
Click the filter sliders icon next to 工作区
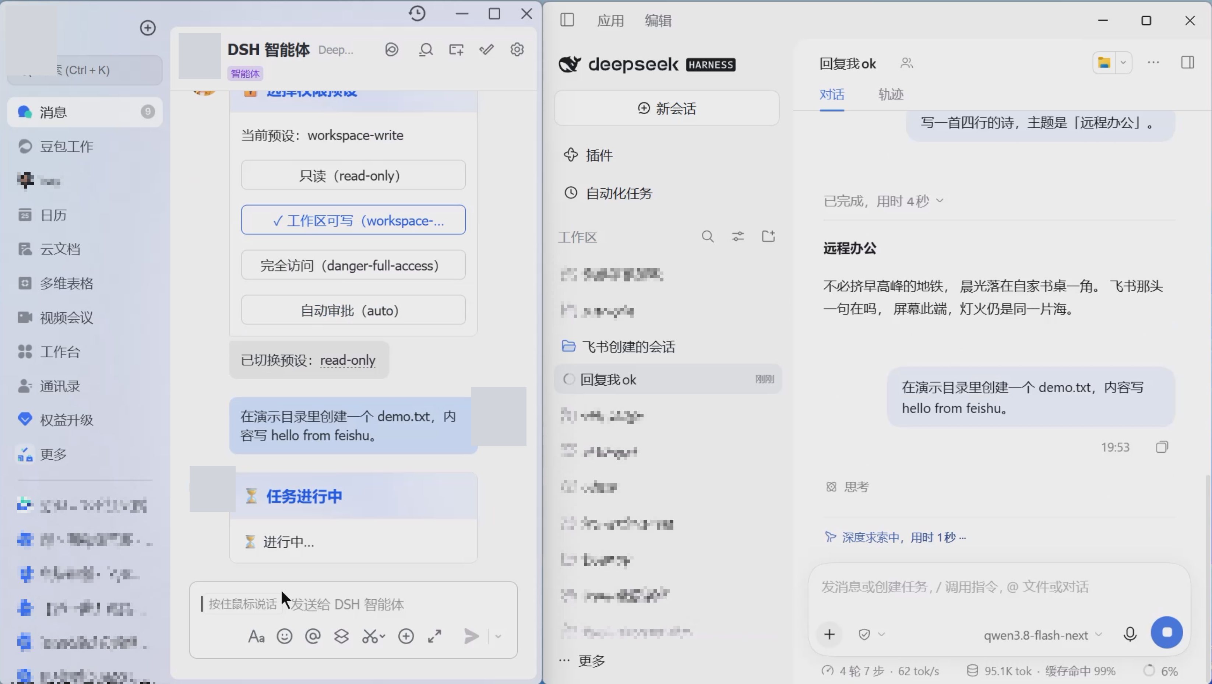738,236
